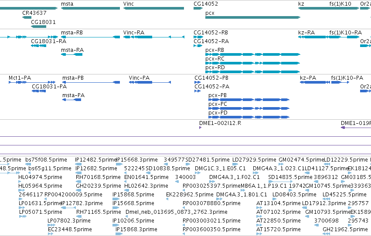Screen dimensions: 371x236
Task: Select the HL05964.5prime EST label
Action: pos(40,186)
